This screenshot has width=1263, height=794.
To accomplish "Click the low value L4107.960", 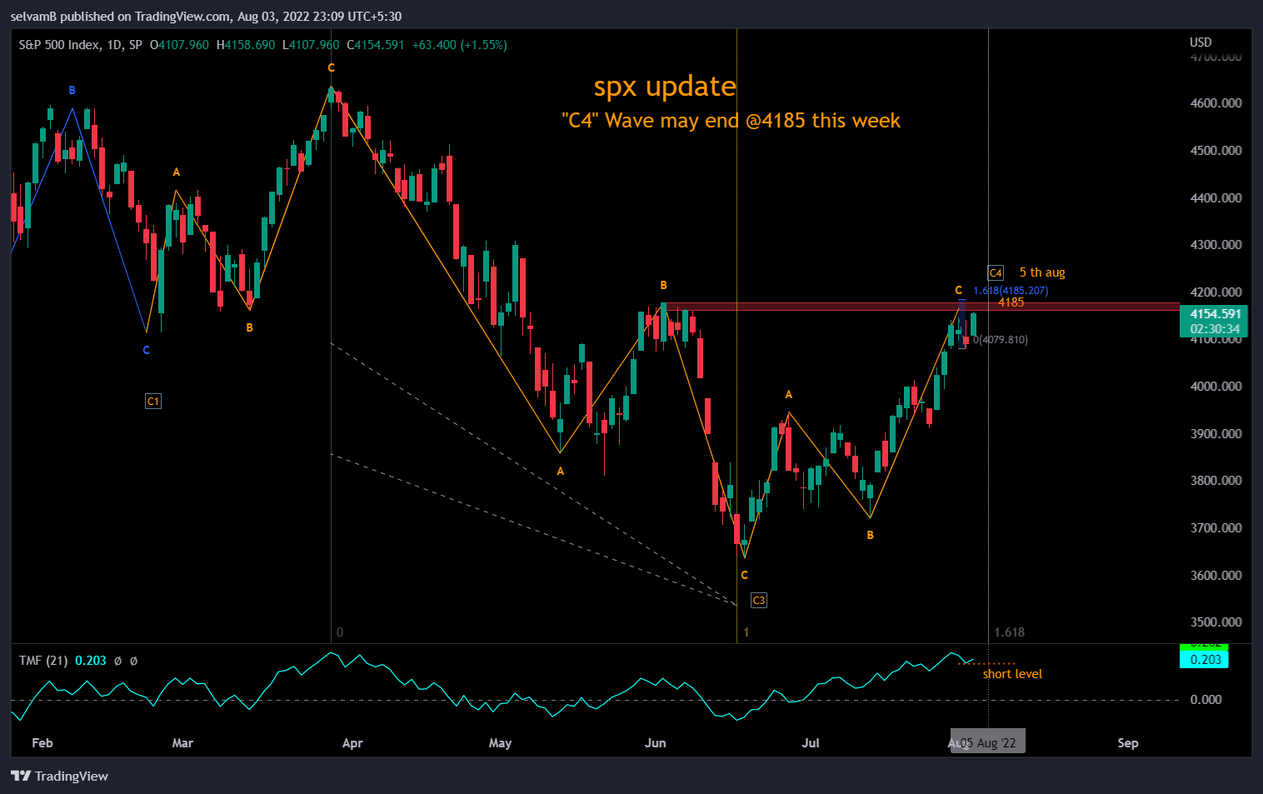I will pyautogui.click(x=311, y=45).
